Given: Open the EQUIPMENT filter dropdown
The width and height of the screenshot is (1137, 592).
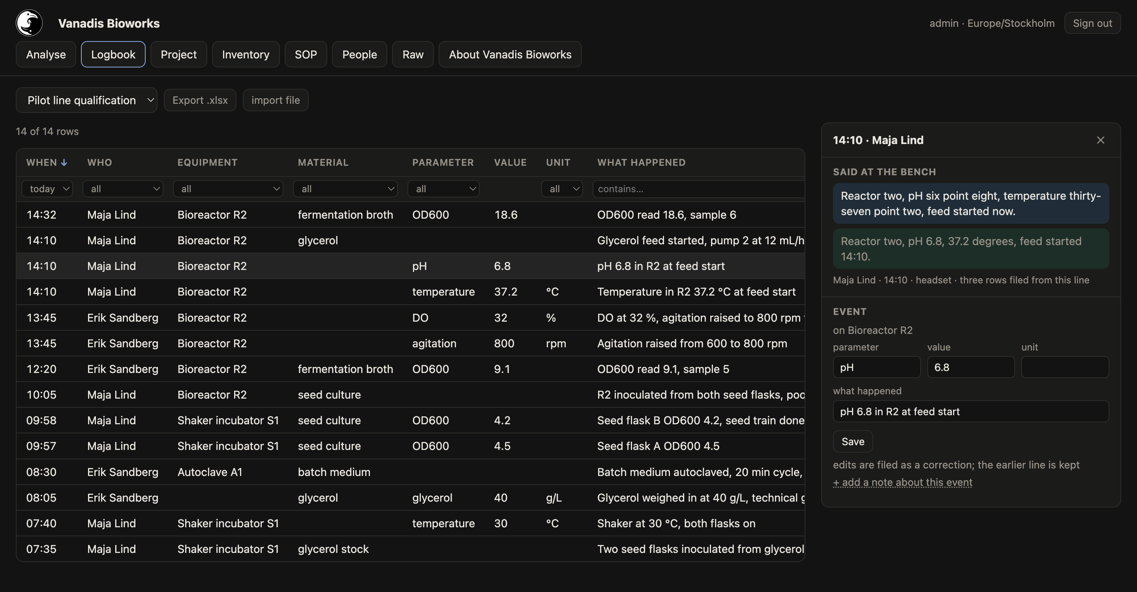Looking at the screenshot, I should pyautogui.click(x=228, y=189).
